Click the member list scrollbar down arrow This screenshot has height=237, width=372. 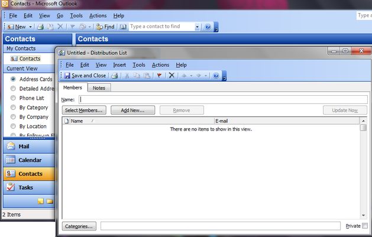(364, 215)
